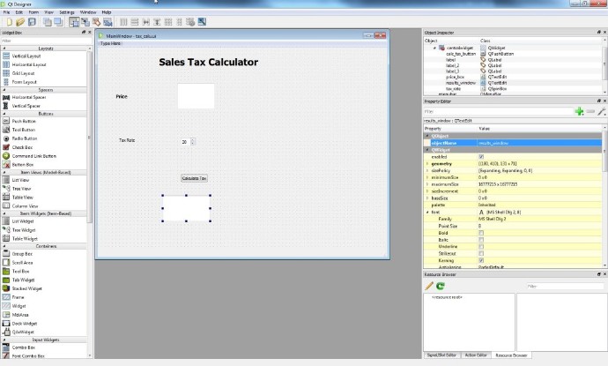
Task: Select Edit Widgets mode icon
Action: tap(74, 22)
